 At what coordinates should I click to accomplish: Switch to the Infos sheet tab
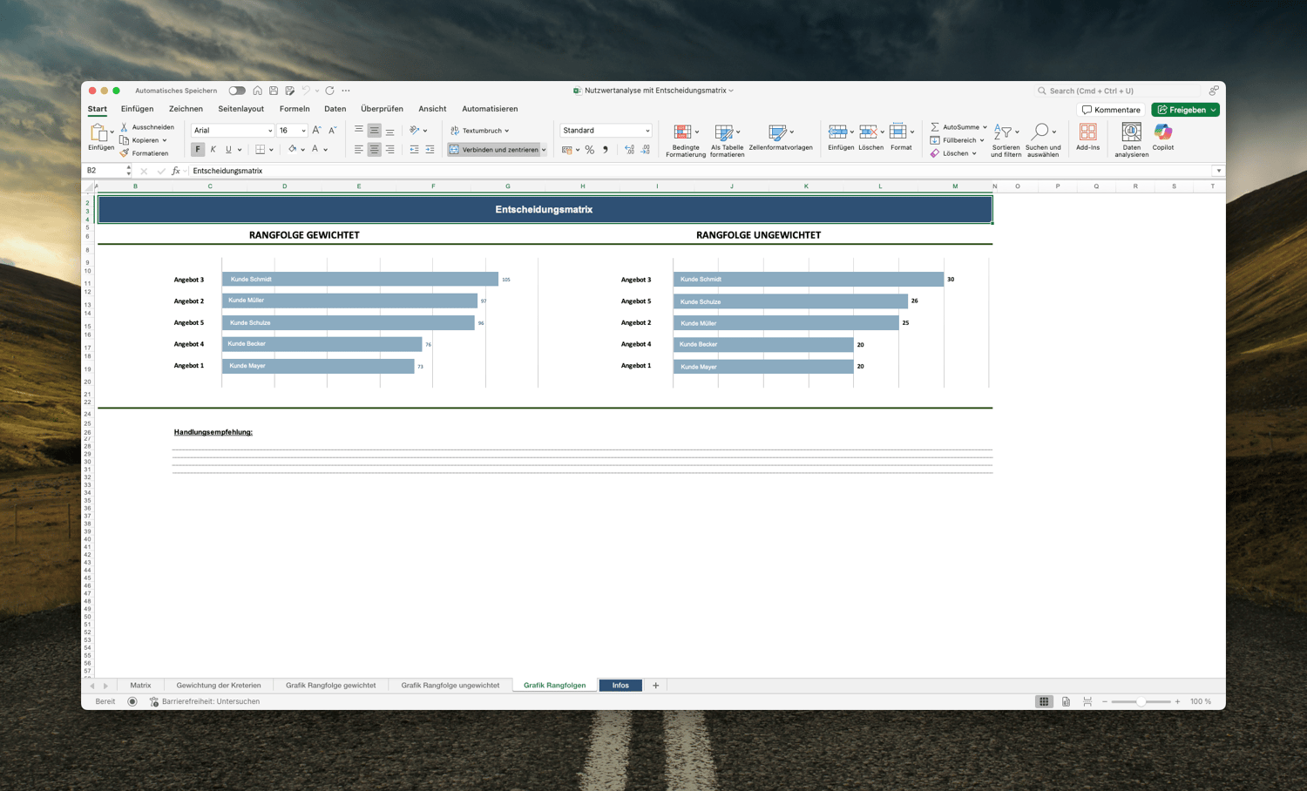coord(620,686)
